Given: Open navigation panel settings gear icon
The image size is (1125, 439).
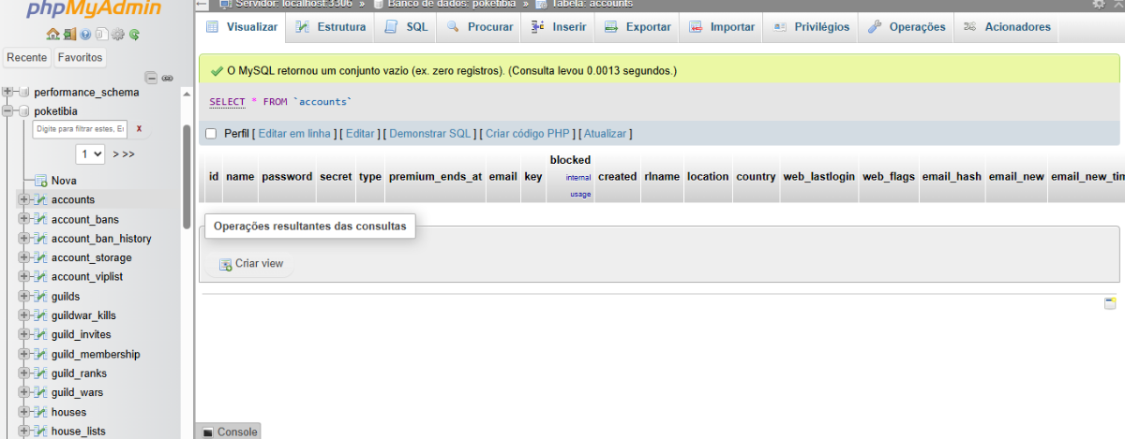Looking at the screenshot, I should click(x=118, y=35).
